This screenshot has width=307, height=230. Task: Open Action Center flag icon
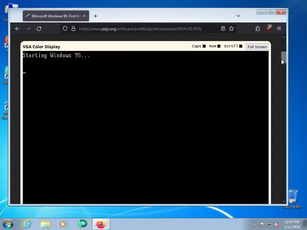(x=262, y=224)
